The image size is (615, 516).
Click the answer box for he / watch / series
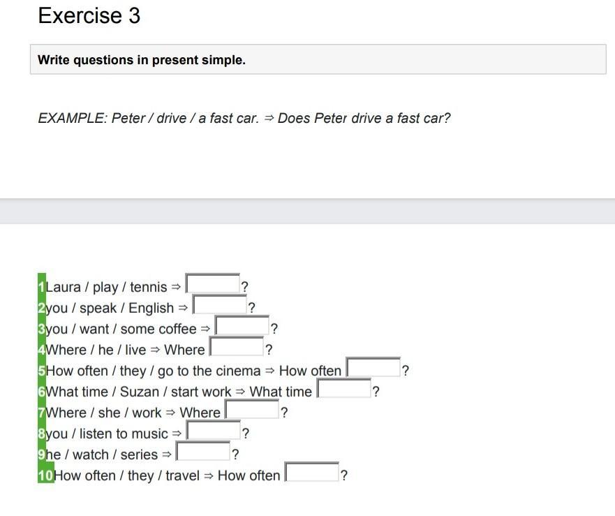[202, 451]
